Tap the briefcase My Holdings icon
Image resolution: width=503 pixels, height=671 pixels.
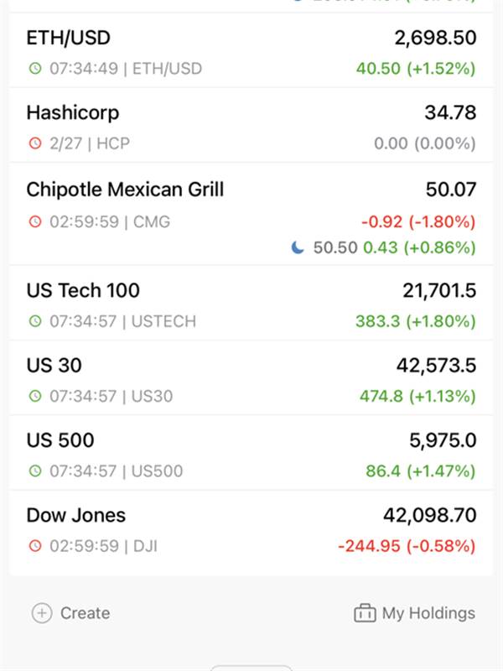[365, 613]
